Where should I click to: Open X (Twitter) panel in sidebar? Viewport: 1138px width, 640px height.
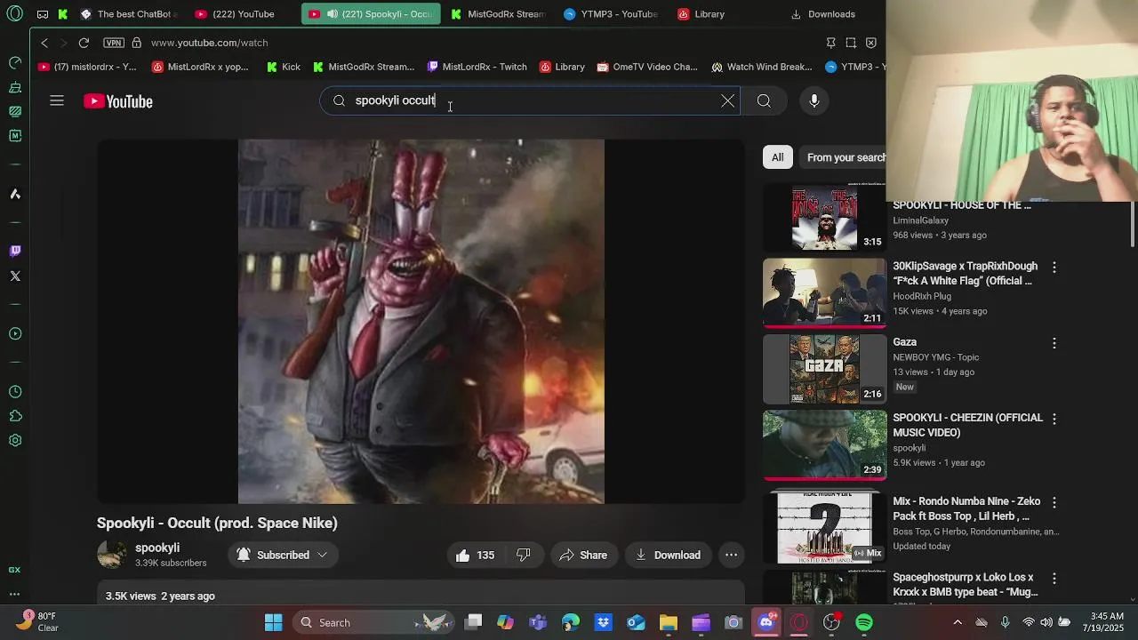click(x=15, y=276)
